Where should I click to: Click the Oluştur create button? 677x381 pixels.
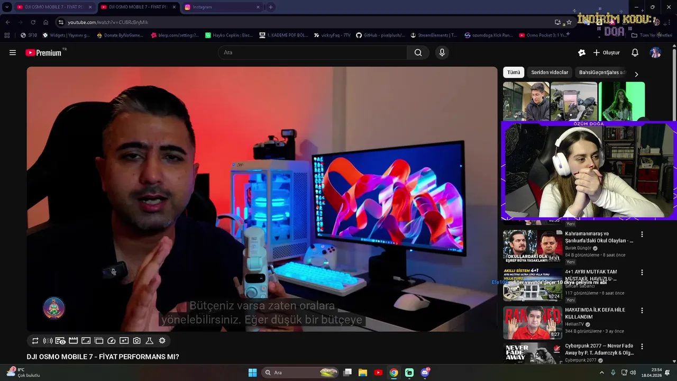(x=606, y=52)
